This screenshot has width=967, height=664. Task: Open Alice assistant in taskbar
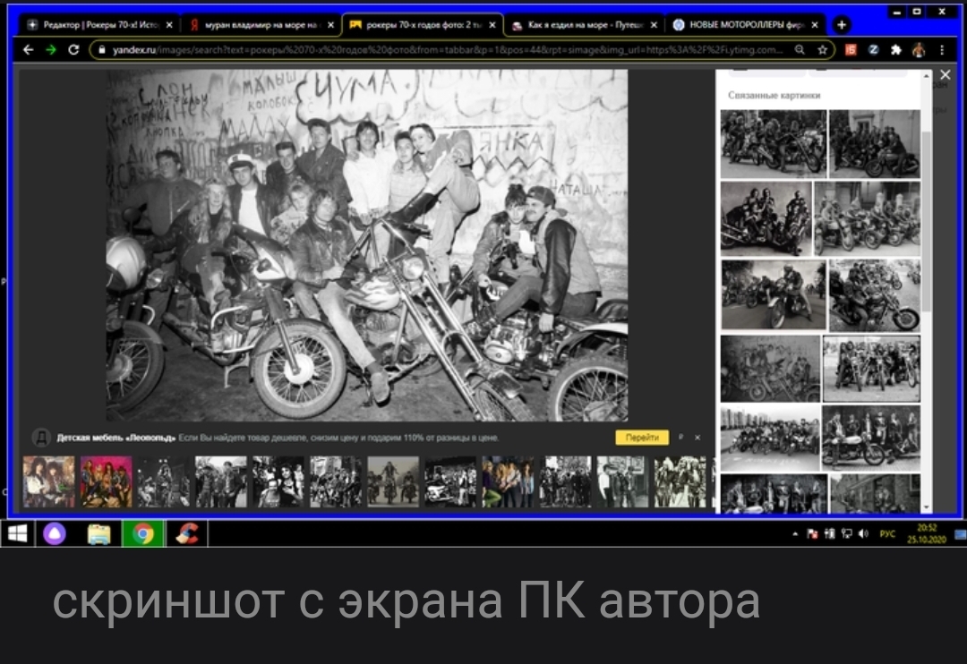tap(55, 534)
